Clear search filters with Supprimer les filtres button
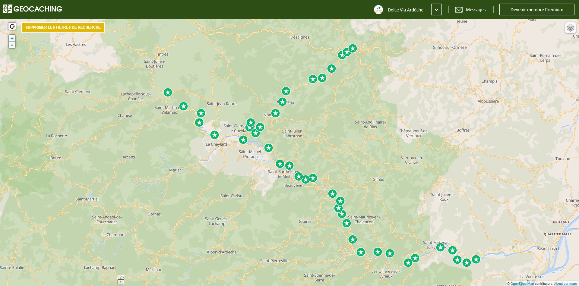The height and width of the screenshot is (286, 579). (x=63, y=27)
